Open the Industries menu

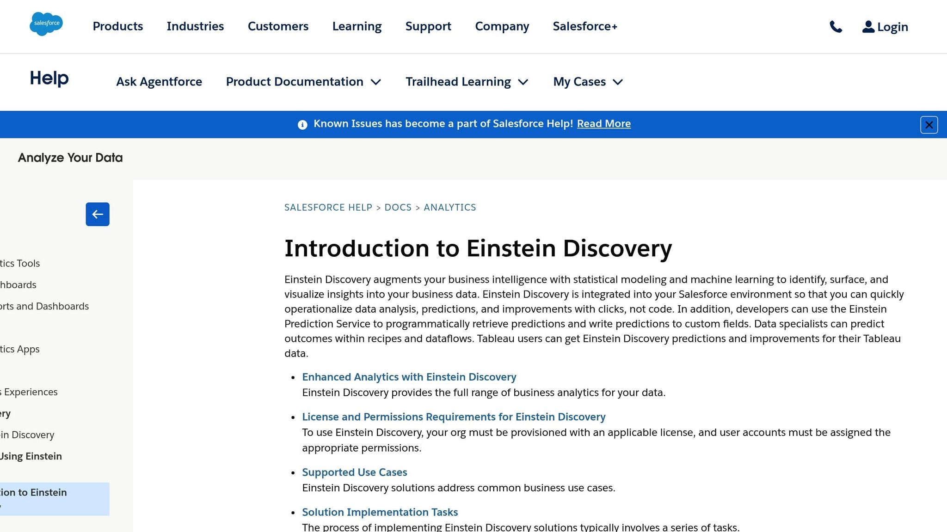click(x=195, y=26)
